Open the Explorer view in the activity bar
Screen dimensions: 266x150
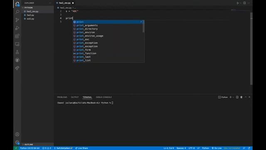click(x=17, y=4)
